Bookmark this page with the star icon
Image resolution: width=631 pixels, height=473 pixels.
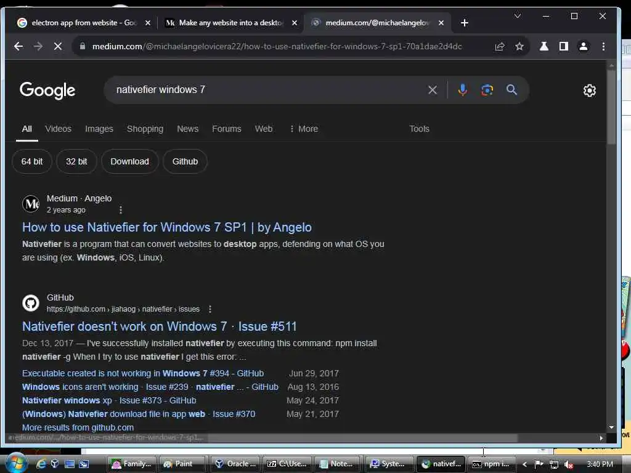pyautogui.click(x=519, y=46)
